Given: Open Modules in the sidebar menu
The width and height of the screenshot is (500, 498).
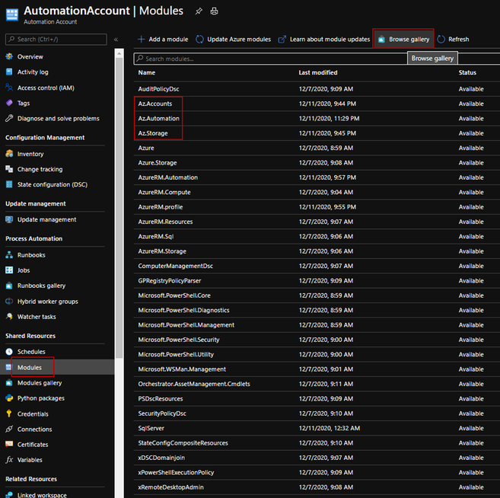Looking at the screenshot, I should click(30, 367).
